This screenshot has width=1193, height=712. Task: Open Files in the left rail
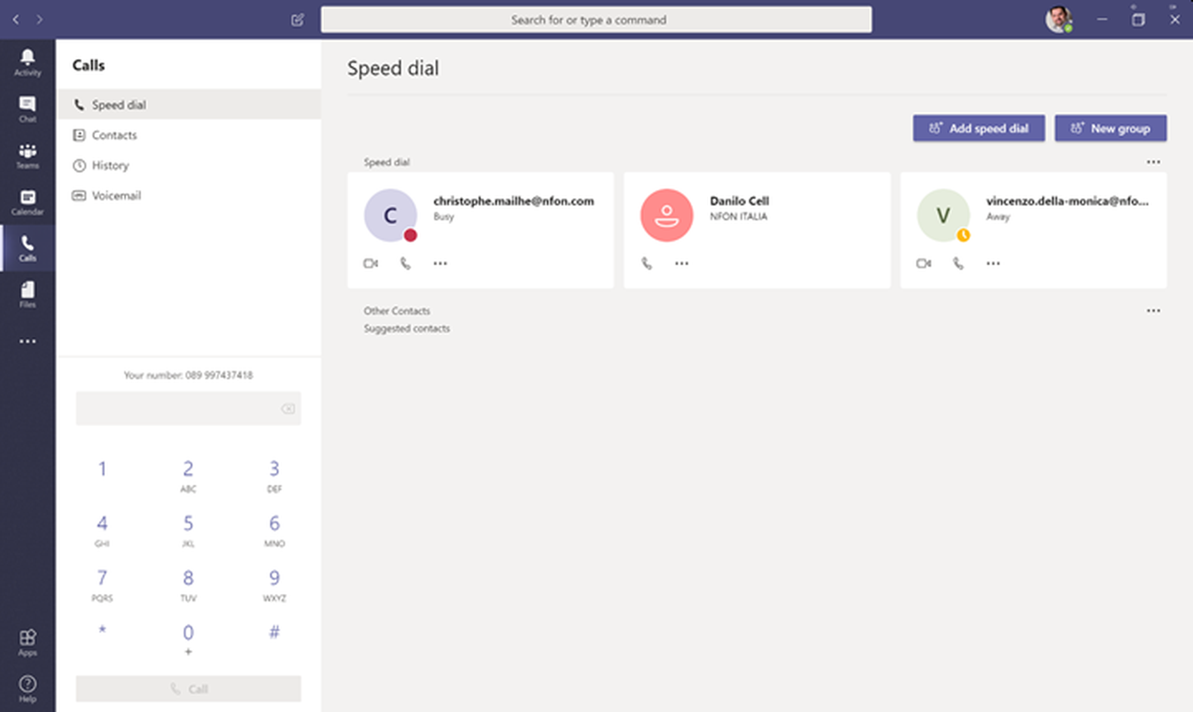(27, 294)
